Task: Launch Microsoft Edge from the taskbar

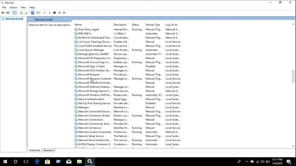Action: click(x=37, y=162)
